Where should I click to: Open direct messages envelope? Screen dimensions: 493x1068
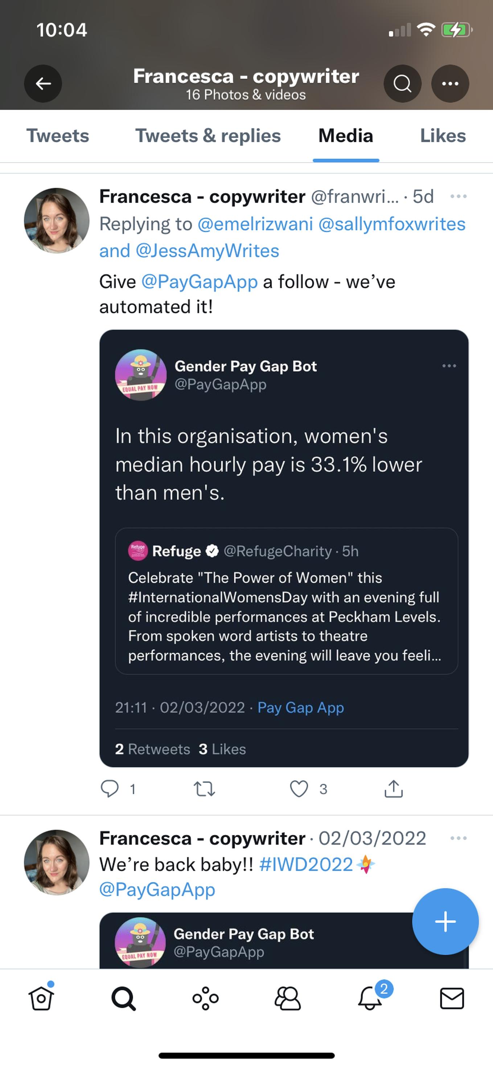coord(452,998)
